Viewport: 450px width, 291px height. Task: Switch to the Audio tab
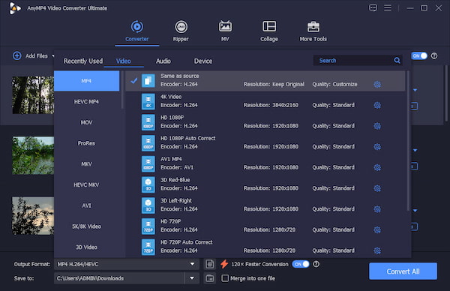pos(163,61)
